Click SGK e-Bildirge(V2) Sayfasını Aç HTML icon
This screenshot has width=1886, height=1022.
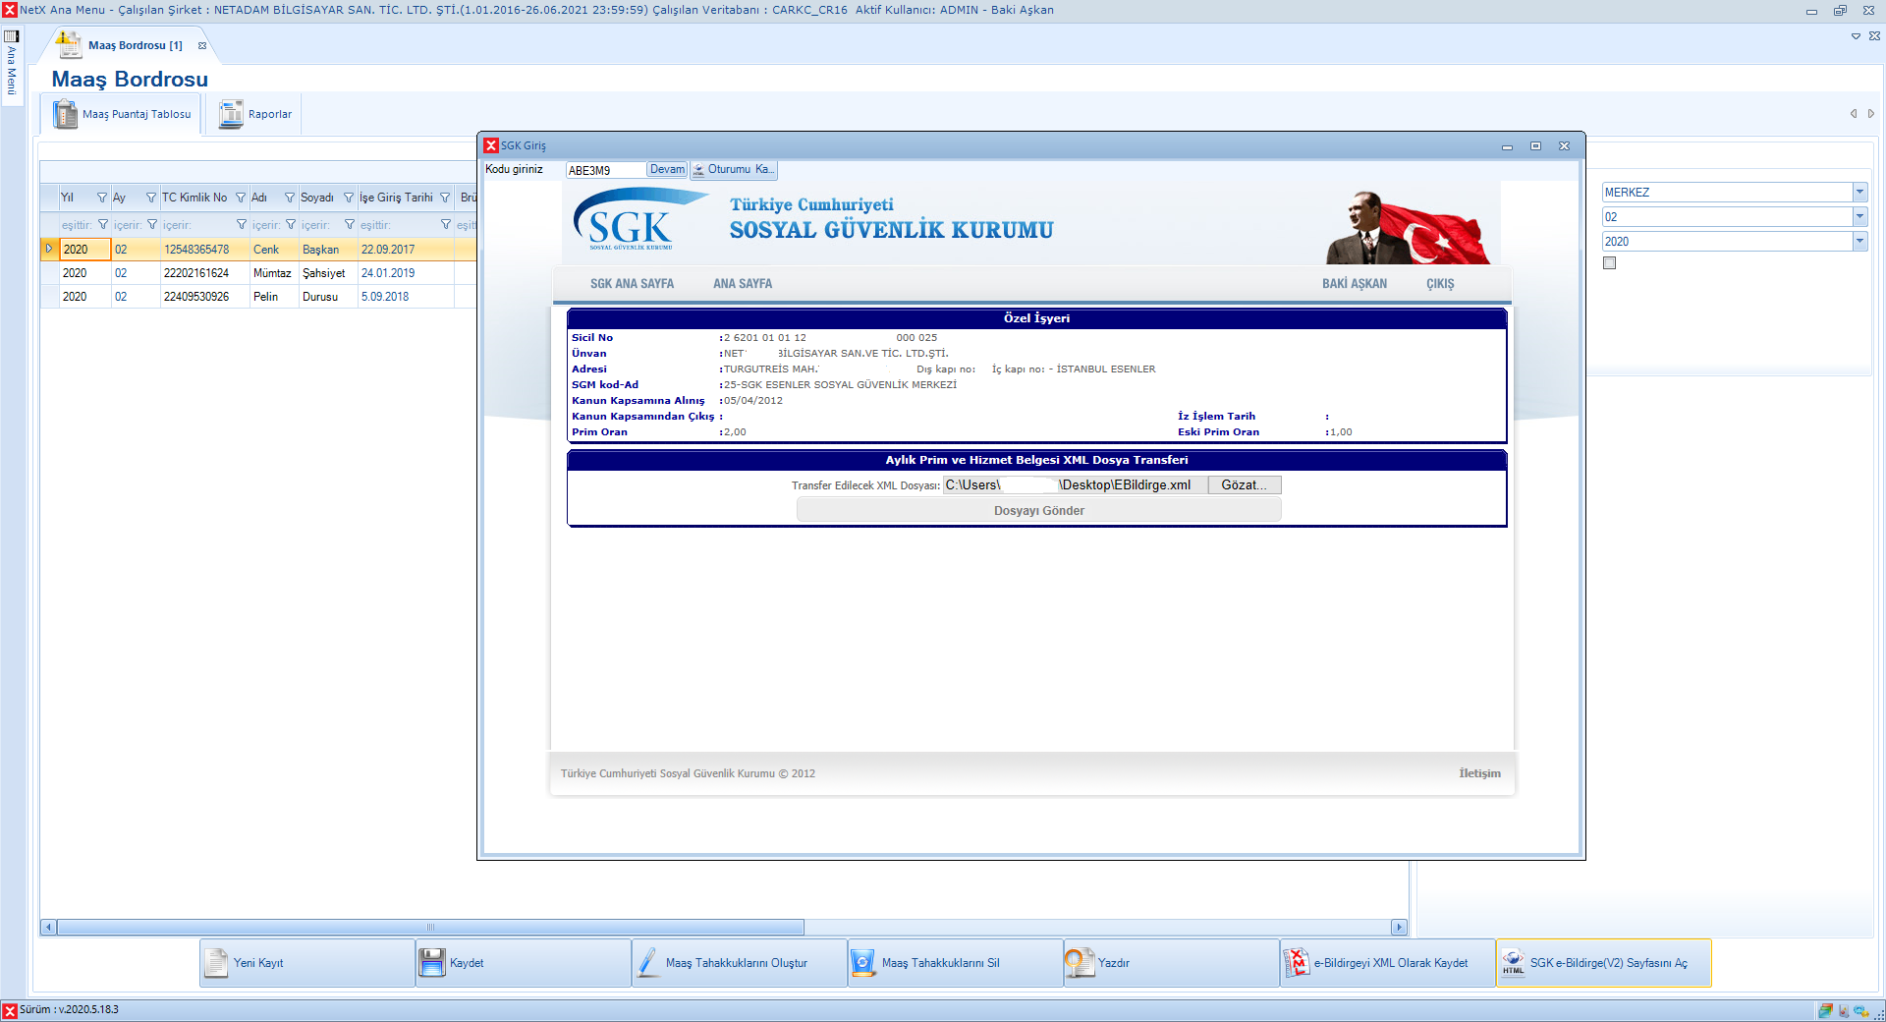click(1513, 962)
